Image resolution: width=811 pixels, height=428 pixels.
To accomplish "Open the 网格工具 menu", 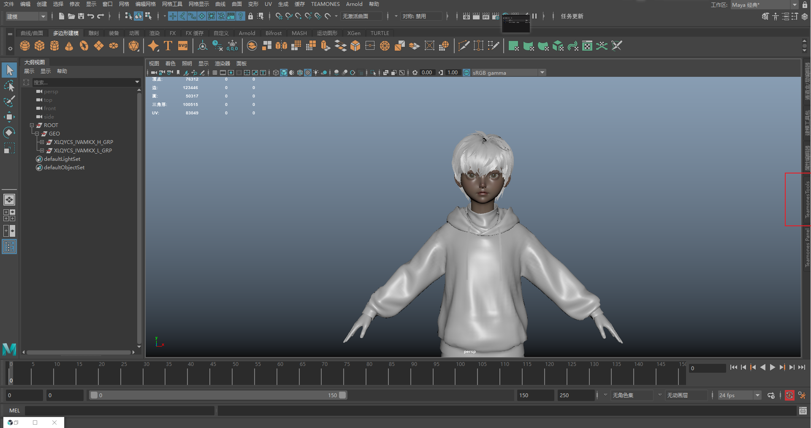I will [172, 4].
